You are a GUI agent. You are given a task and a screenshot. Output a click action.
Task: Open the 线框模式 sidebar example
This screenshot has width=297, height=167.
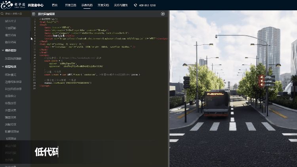[x=10, y=75]
